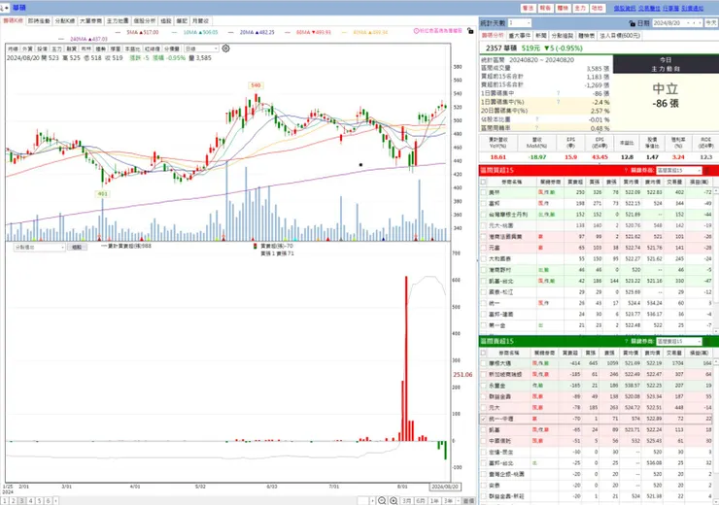719x505 pixels.
Task: Zoom in the chart with plus magnifier
Action: [x=394, y=501]
